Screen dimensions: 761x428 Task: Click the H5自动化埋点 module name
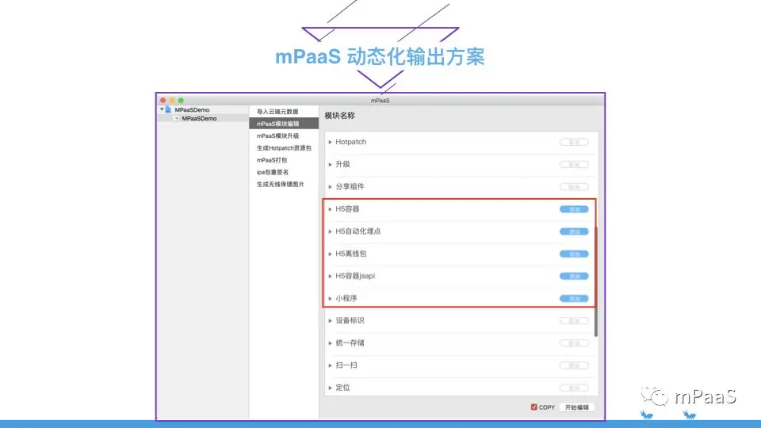[x=358, y=231]
